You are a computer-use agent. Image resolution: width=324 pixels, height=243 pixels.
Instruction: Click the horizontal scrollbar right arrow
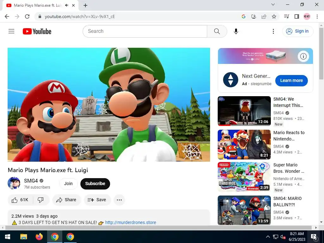pyautogui.click(x=316, y=228)
